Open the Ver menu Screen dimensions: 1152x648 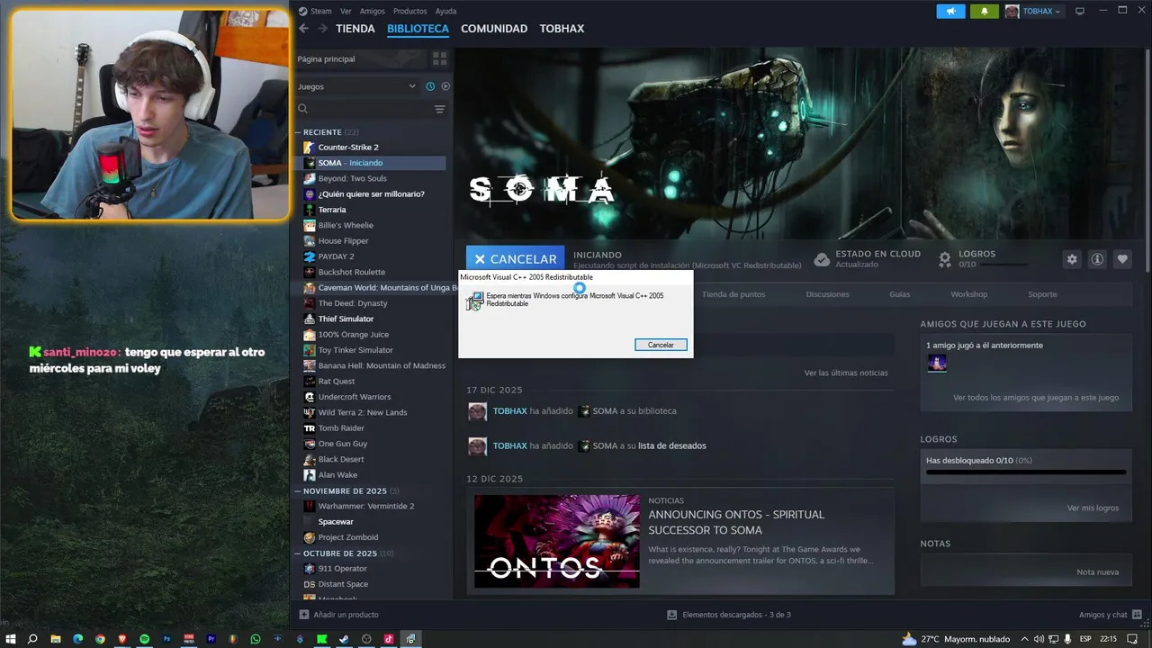click(346, 11)
